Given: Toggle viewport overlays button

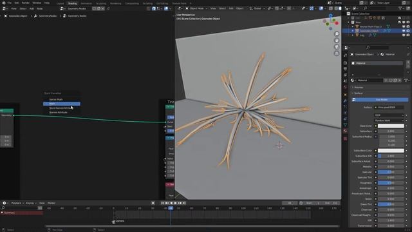Looking at the screenshot, I should coord(321,8).
